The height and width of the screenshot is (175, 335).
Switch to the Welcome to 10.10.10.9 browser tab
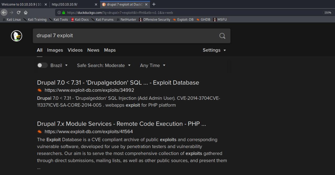pyautogui.click(x=24, y=4)
